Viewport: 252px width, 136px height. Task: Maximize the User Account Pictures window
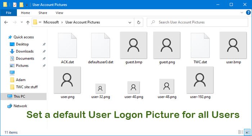[x=231, y=5]
